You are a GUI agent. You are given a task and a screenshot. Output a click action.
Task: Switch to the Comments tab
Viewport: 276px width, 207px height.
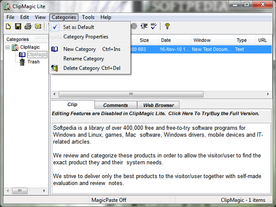tap(116, 105)
